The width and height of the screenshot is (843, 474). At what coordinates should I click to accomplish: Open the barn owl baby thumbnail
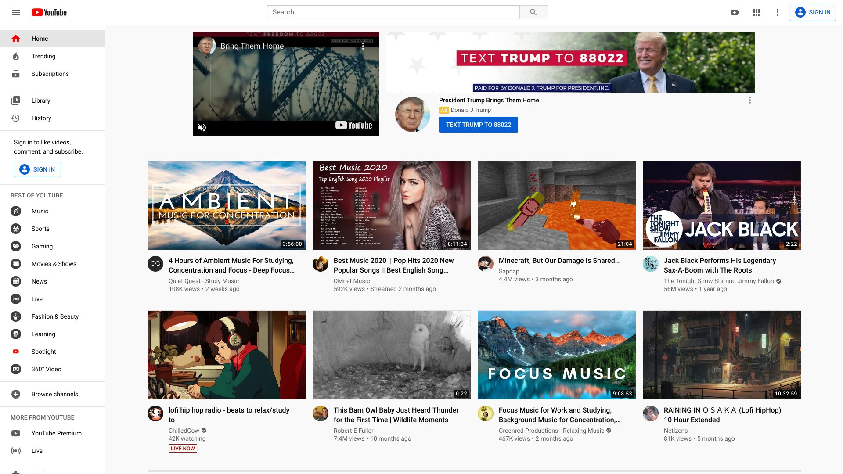[x=392, y=355]
